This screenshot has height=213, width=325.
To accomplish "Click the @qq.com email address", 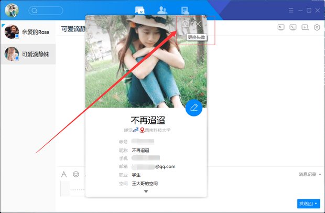I will point(165,166).
